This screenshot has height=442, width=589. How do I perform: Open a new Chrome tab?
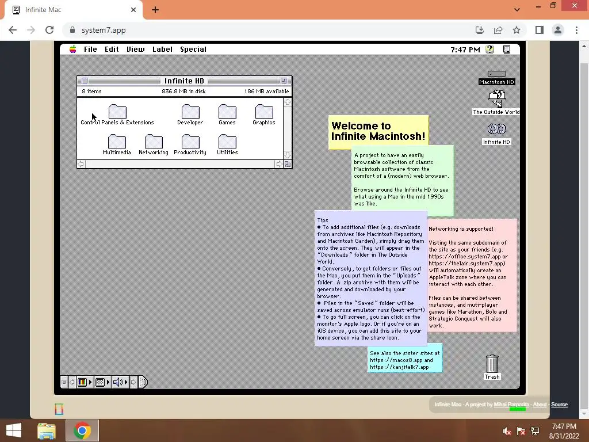click(x=155, y=10)
